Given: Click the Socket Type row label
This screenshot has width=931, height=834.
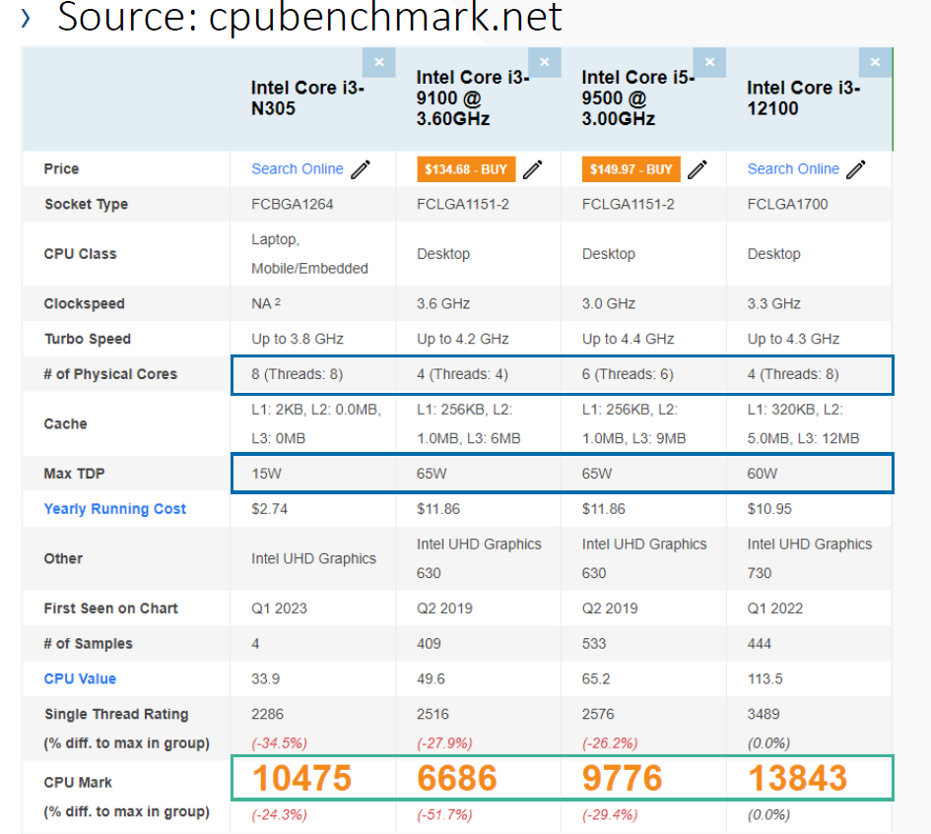Looking at the screenshot, I should coord(86,204).
